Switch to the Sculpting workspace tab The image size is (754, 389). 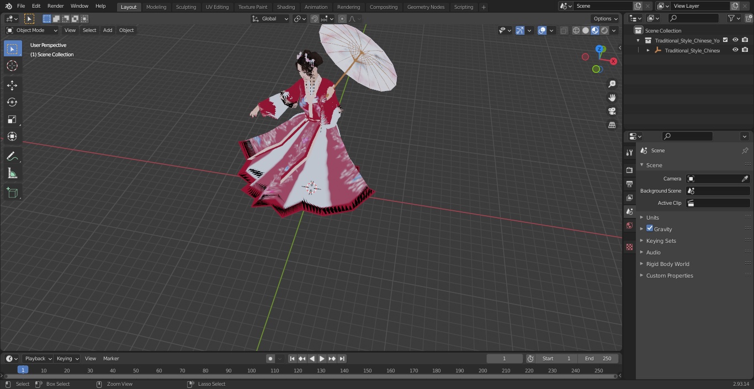[x=186, y=7]
